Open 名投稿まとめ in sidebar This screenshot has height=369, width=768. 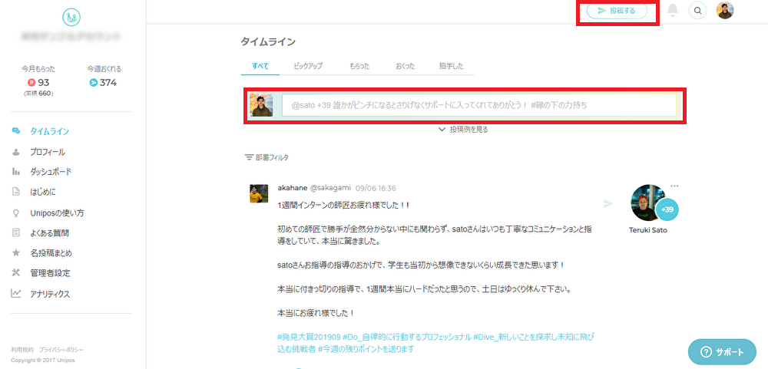(x=51, y=253)
